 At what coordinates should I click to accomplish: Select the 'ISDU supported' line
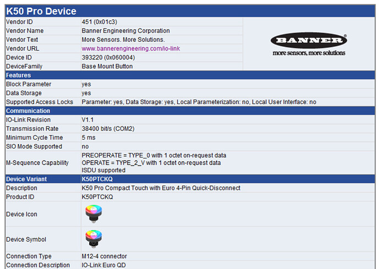click(104, 170)
